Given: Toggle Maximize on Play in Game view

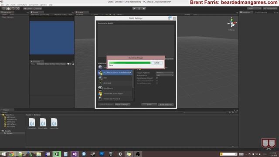Looking at the screenshot, I should [61, 14].
